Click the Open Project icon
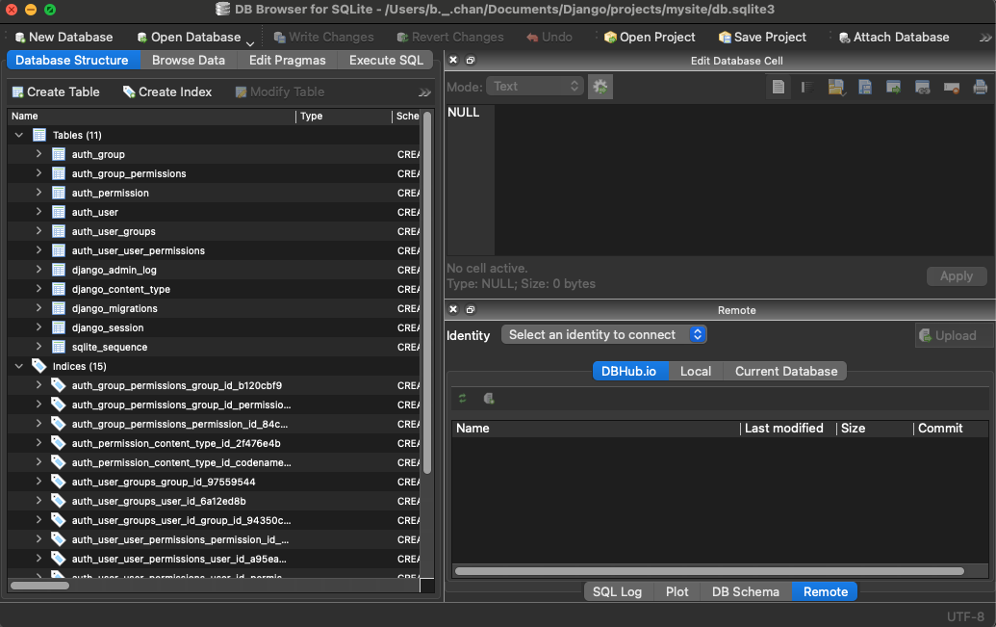Screen dimensions: 996x627 (610, 38)
